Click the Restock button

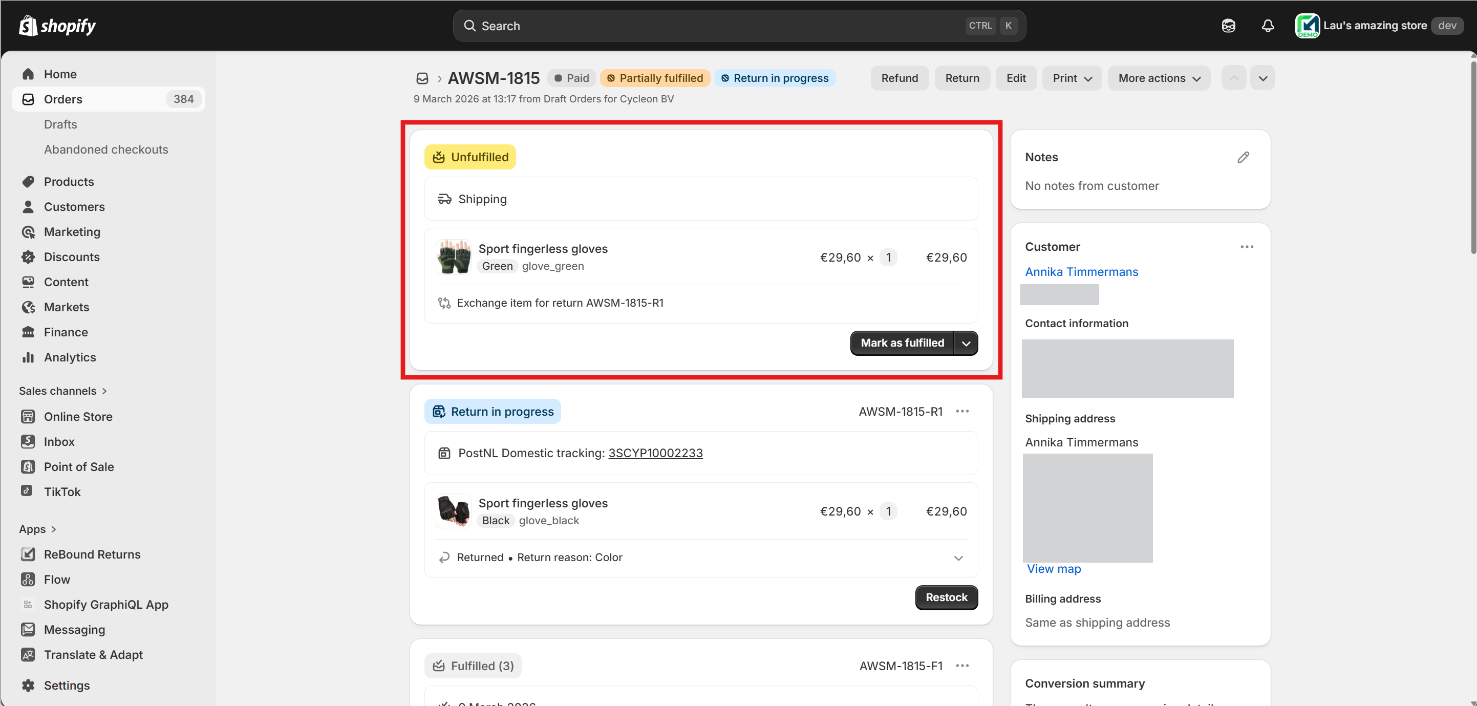pyautogui.click(x=946, y=597)
